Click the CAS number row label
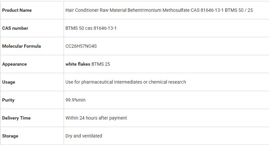The height and width of the screenshot is (145, 269). tap(15, 28)
